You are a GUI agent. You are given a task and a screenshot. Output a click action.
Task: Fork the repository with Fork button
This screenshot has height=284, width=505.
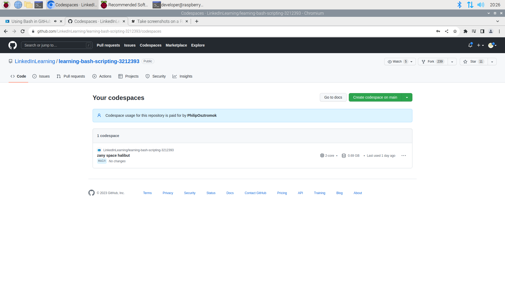tap(433, 62)
